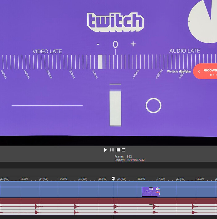Click the 15,500 ruler label

tap(102, 179)
